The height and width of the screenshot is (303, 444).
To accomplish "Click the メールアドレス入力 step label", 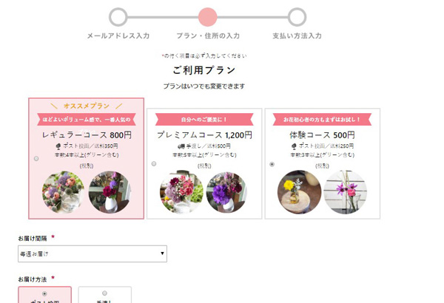I will pos(118,35).
